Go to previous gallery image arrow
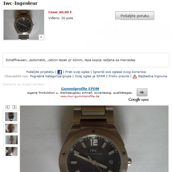The width and height of the screenshot is (172, 172). 8,107
